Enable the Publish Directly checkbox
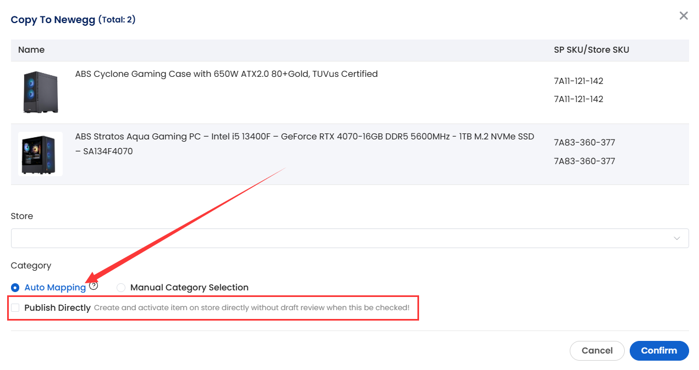Viewport: 699px width, 370px height. (15, 308)
